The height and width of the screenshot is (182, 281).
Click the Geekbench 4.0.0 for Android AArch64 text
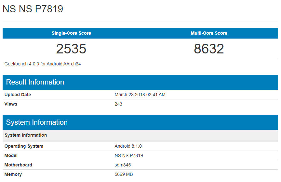pos(43,64)
